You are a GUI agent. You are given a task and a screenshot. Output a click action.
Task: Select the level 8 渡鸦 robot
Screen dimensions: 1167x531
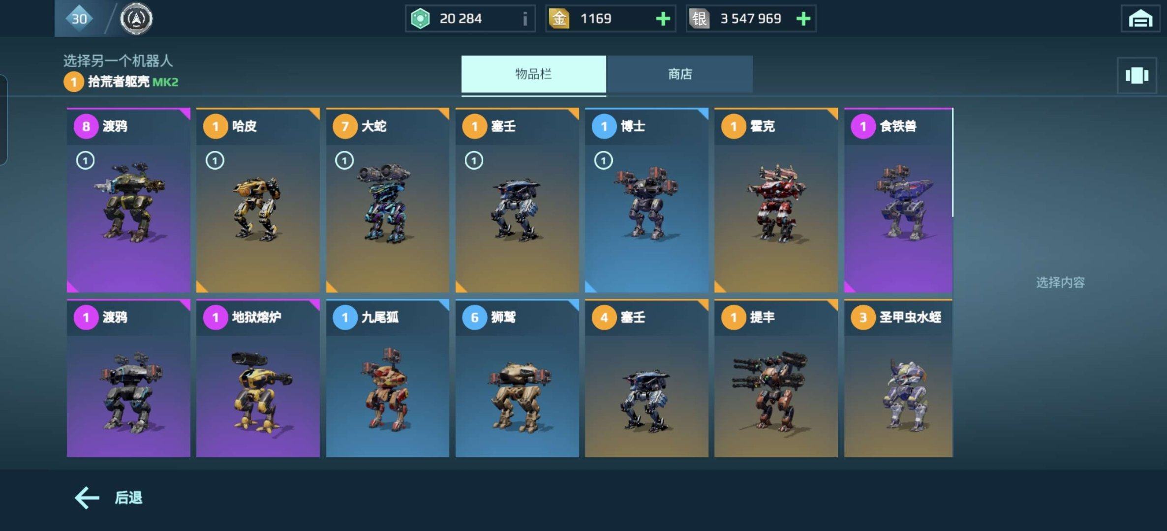pyautogui.click(x=128, y=200)
